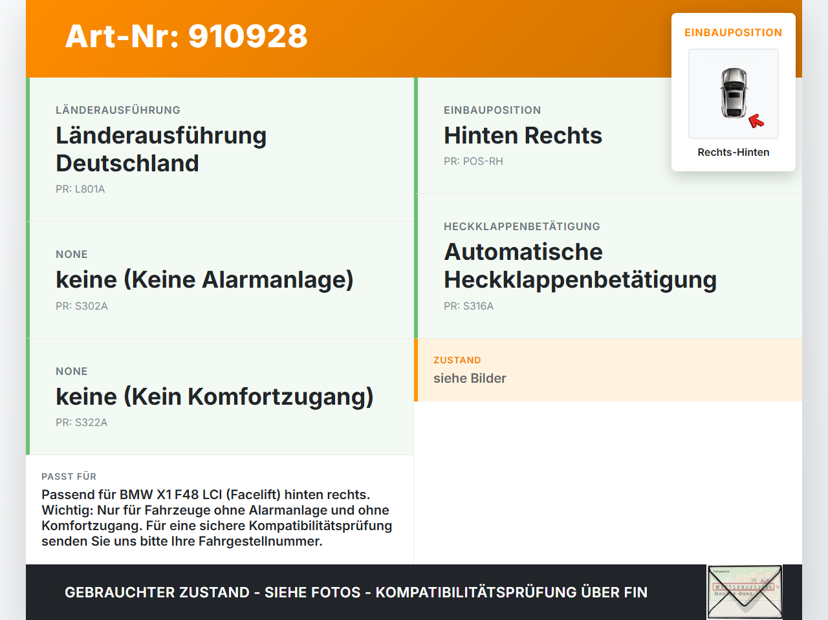The image size is (828, 620).
Task: Select Länderausführung Deutschland value
Action: pos(161,149)
